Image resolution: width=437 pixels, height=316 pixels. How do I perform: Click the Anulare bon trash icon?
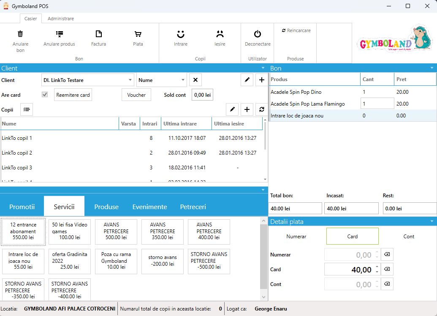pyautogui.click(x=20, y=34)
